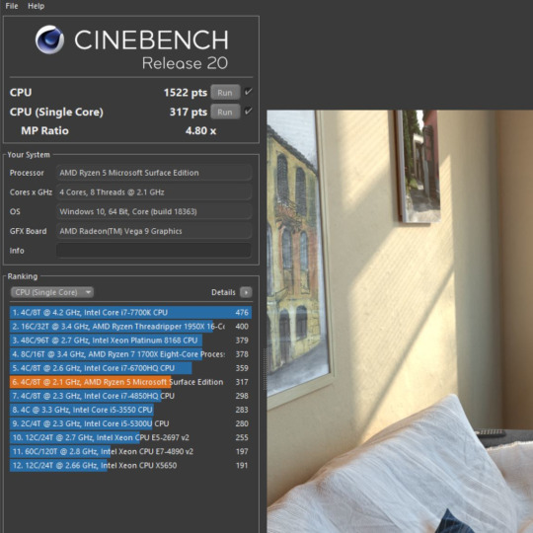
Task: Open the CPU (Single Core) ranking dropdown
Action: 52,292
